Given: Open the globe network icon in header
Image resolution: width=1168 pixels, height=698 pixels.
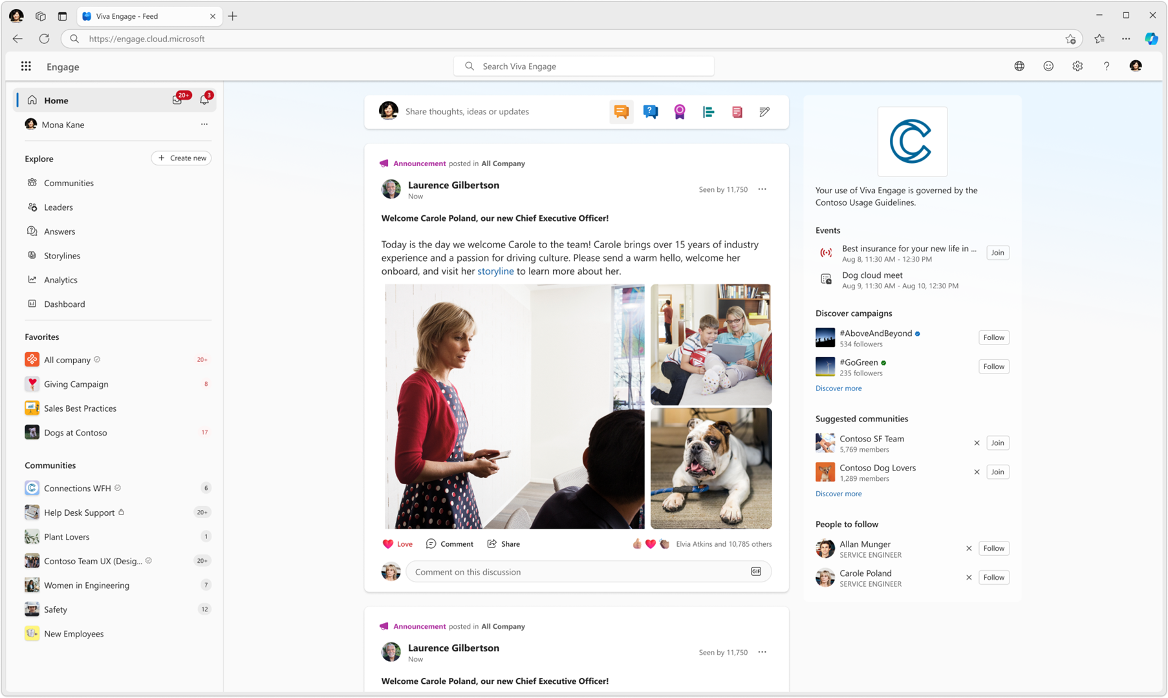Looking at the screenshot, I should tap(1019, 66).
